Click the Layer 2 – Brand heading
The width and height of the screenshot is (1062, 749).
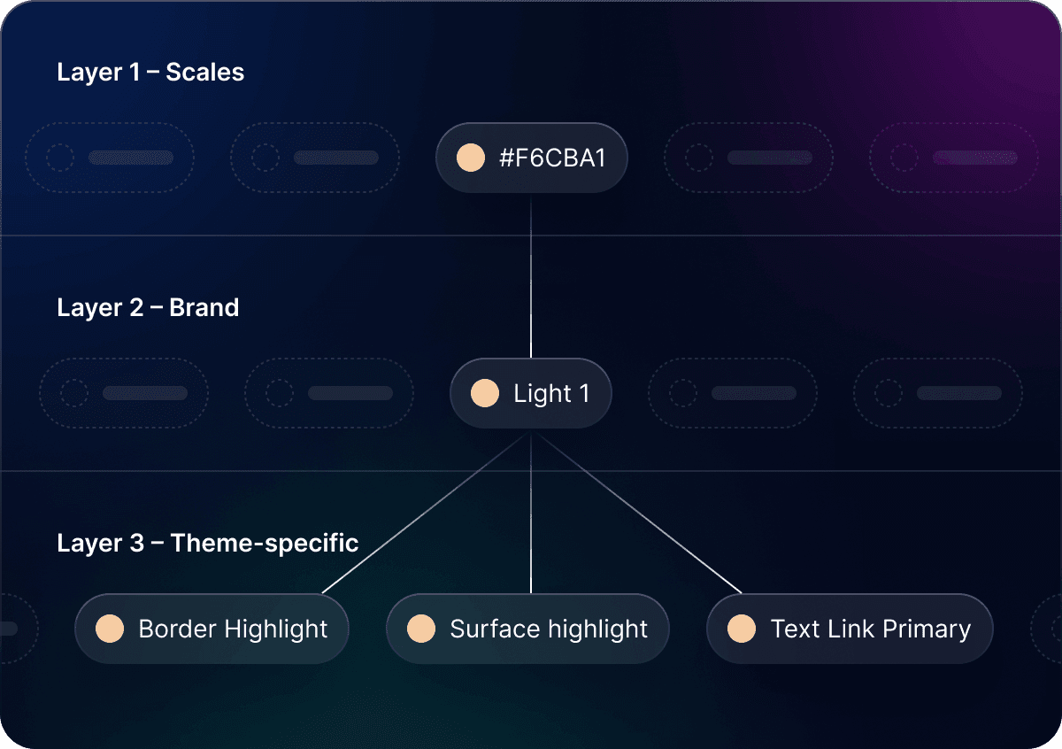click(148, 308)
